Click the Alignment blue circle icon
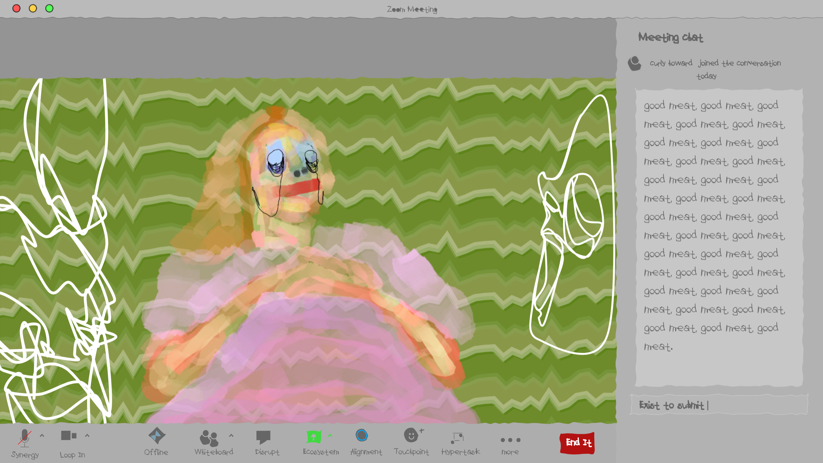 coord(362,436)
